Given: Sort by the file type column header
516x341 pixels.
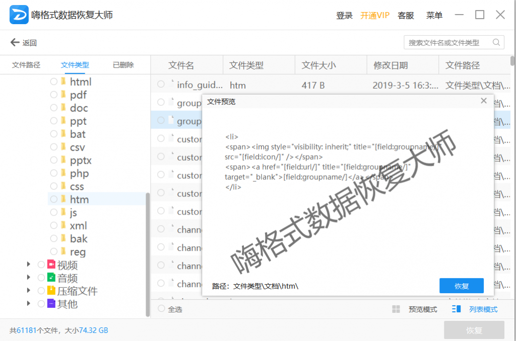Looking at the screenshot, I should tap(246, 65).
